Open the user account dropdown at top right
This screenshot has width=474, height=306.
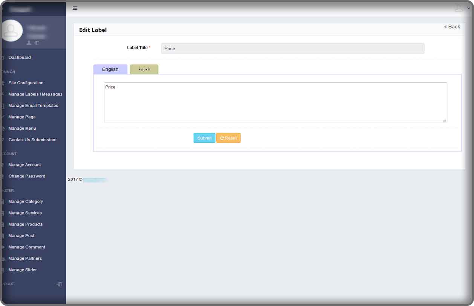click(462, 8)
